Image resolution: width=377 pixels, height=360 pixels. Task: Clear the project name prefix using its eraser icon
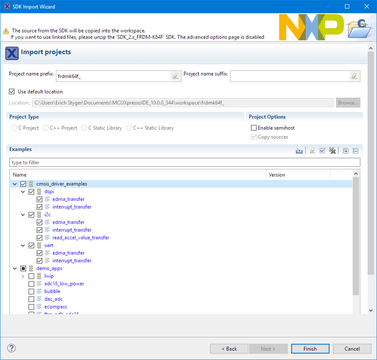click(176, 76)
